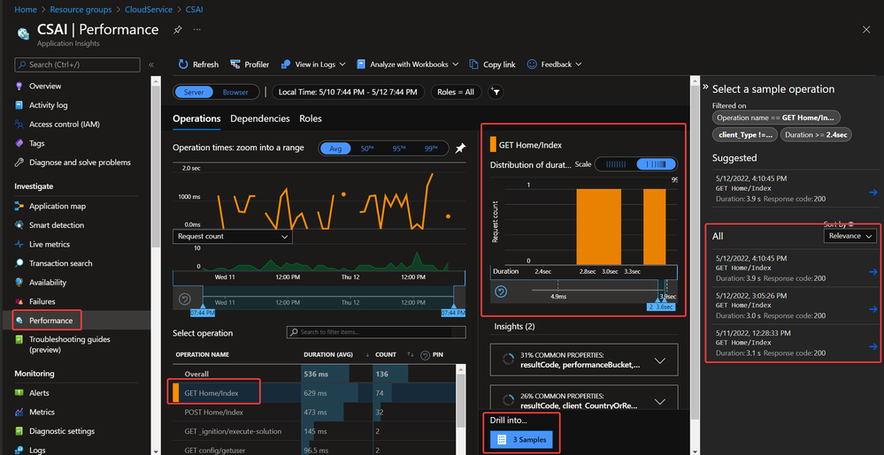Click the operation filter search box
This screenshot has width=884, height=455.
tap(376, 332)
